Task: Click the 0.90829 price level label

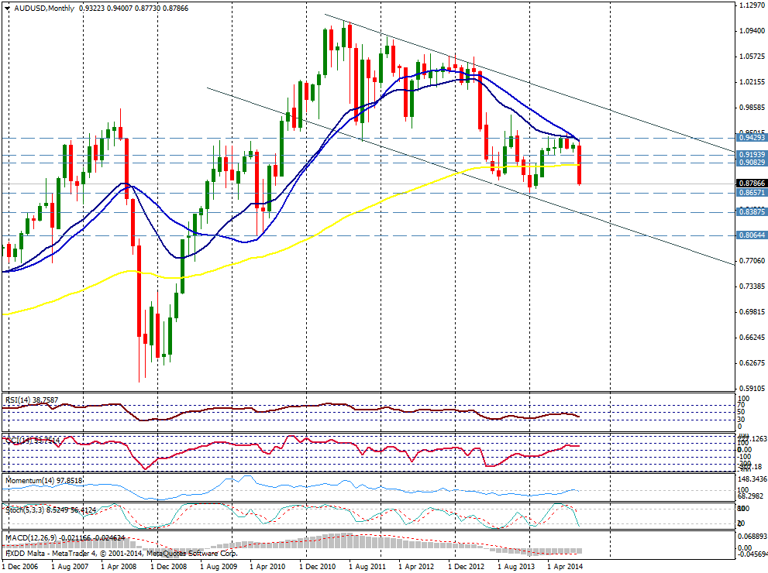Action: pos(749,163)
